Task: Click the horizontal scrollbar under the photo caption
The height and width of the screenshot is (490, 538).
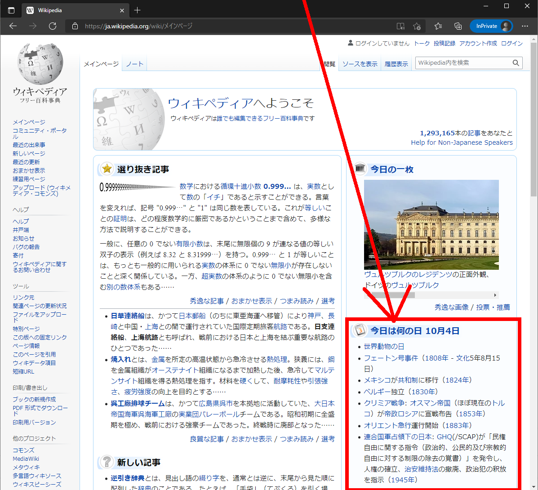Action: point(431,295)
